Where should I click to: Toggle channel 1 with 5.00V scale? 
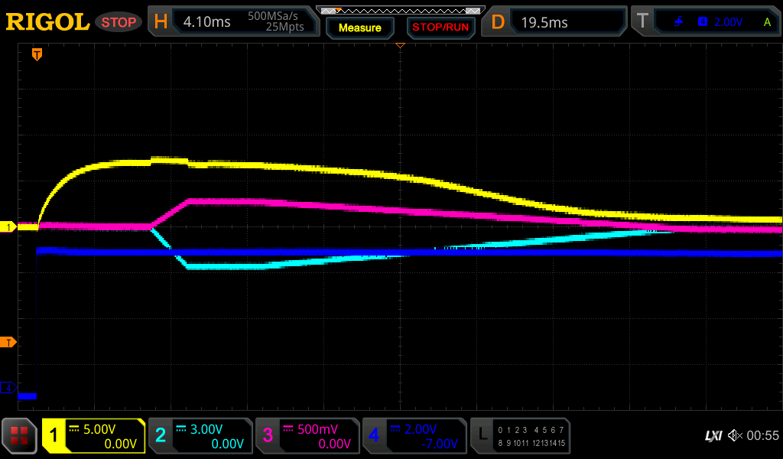(93, 436)
